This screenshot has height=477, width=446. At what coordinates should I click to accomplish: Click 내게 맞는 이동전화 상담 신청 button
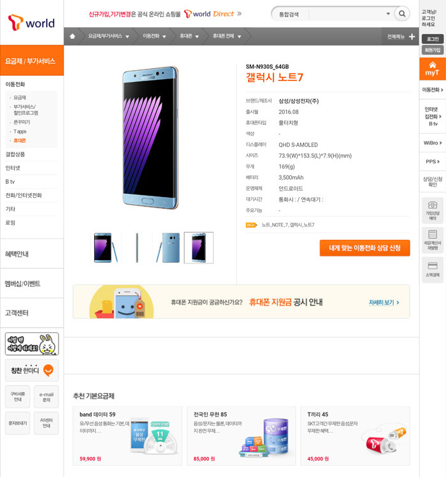click(x=364, y=248)
